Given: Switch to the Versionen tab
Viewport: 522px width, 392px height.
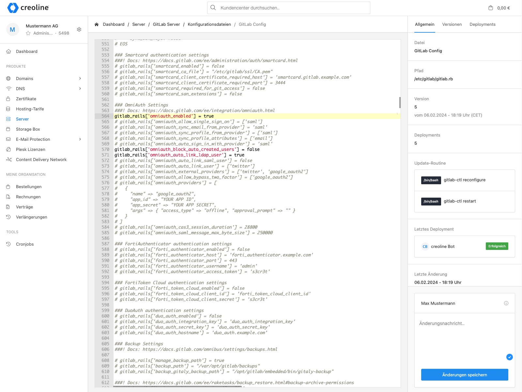Looking at the screenshot, I should (452, 24).
